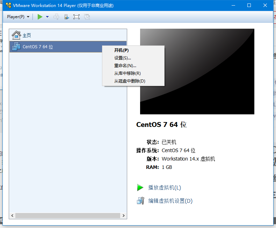Enter full screen mode via toolbar icon

click(77, 17)
